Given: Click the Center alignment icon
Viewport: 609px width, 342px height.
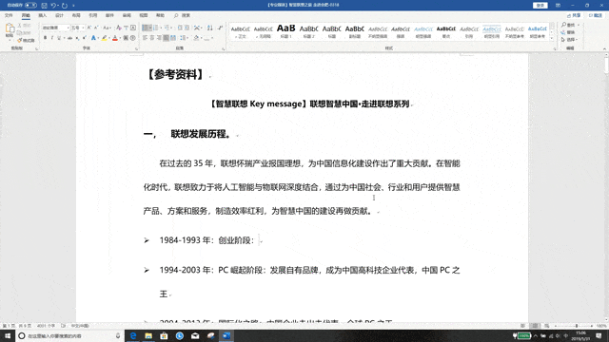Looking at the screenshot, I should click(x=152, y=38).
